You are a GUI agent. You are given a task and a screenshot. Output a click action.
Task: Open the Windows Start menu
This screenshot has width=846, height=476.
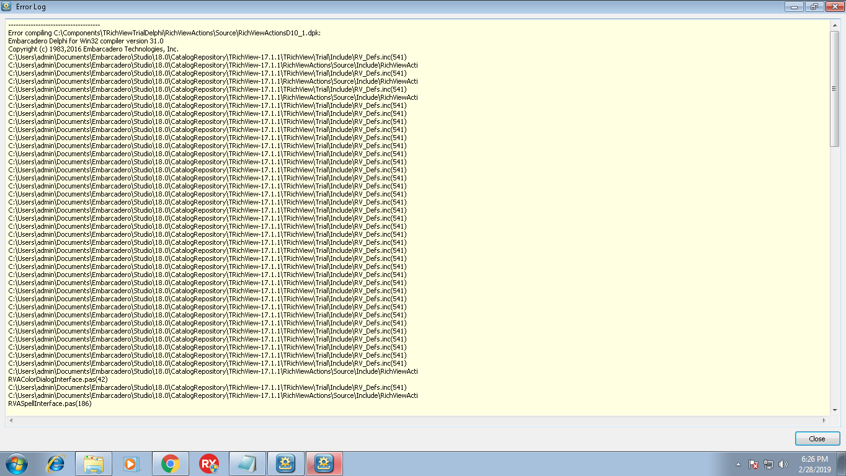click(x=16, y=463)
